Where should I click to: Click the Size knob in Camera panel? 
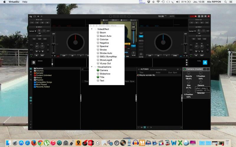point(189,82)
